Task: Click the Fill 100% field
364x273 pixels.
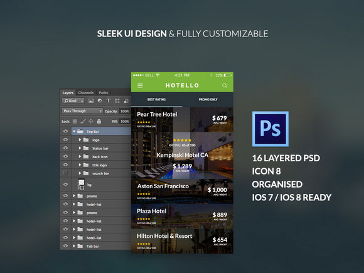Action: [125, 121]
